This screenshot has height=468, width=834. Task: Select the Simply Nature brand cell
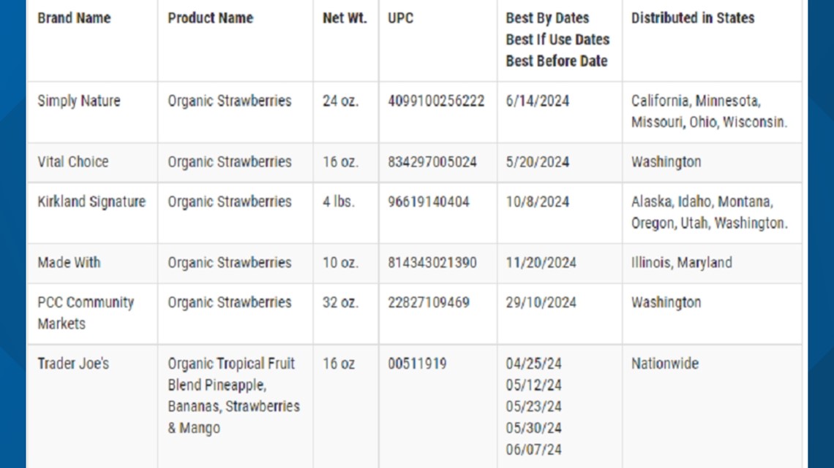tap(79, 101)
